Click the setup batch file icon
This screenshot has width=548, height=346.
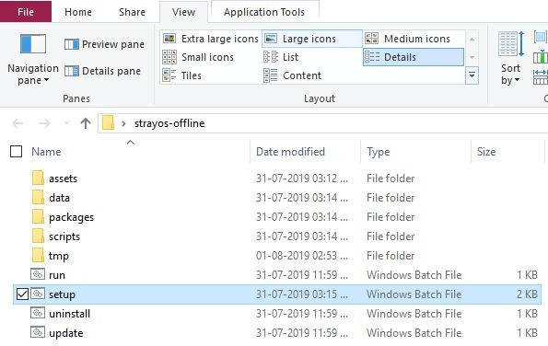click(38, 294)
